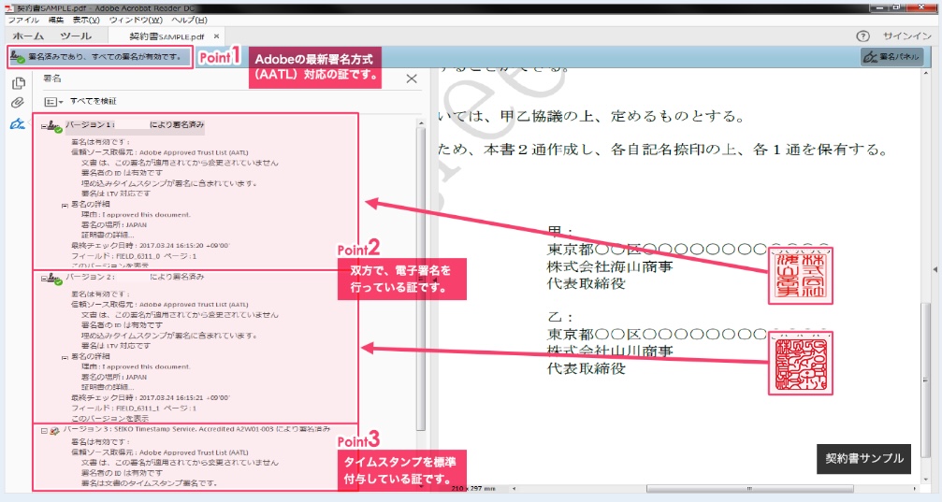Click このバージョンを表示 under Version 2

[110, 419]
